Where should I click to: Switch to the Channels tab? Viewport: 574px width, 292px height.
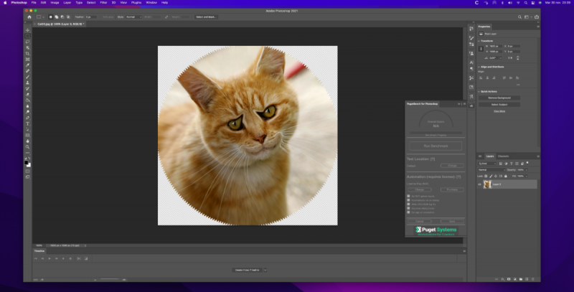point(503,156)
